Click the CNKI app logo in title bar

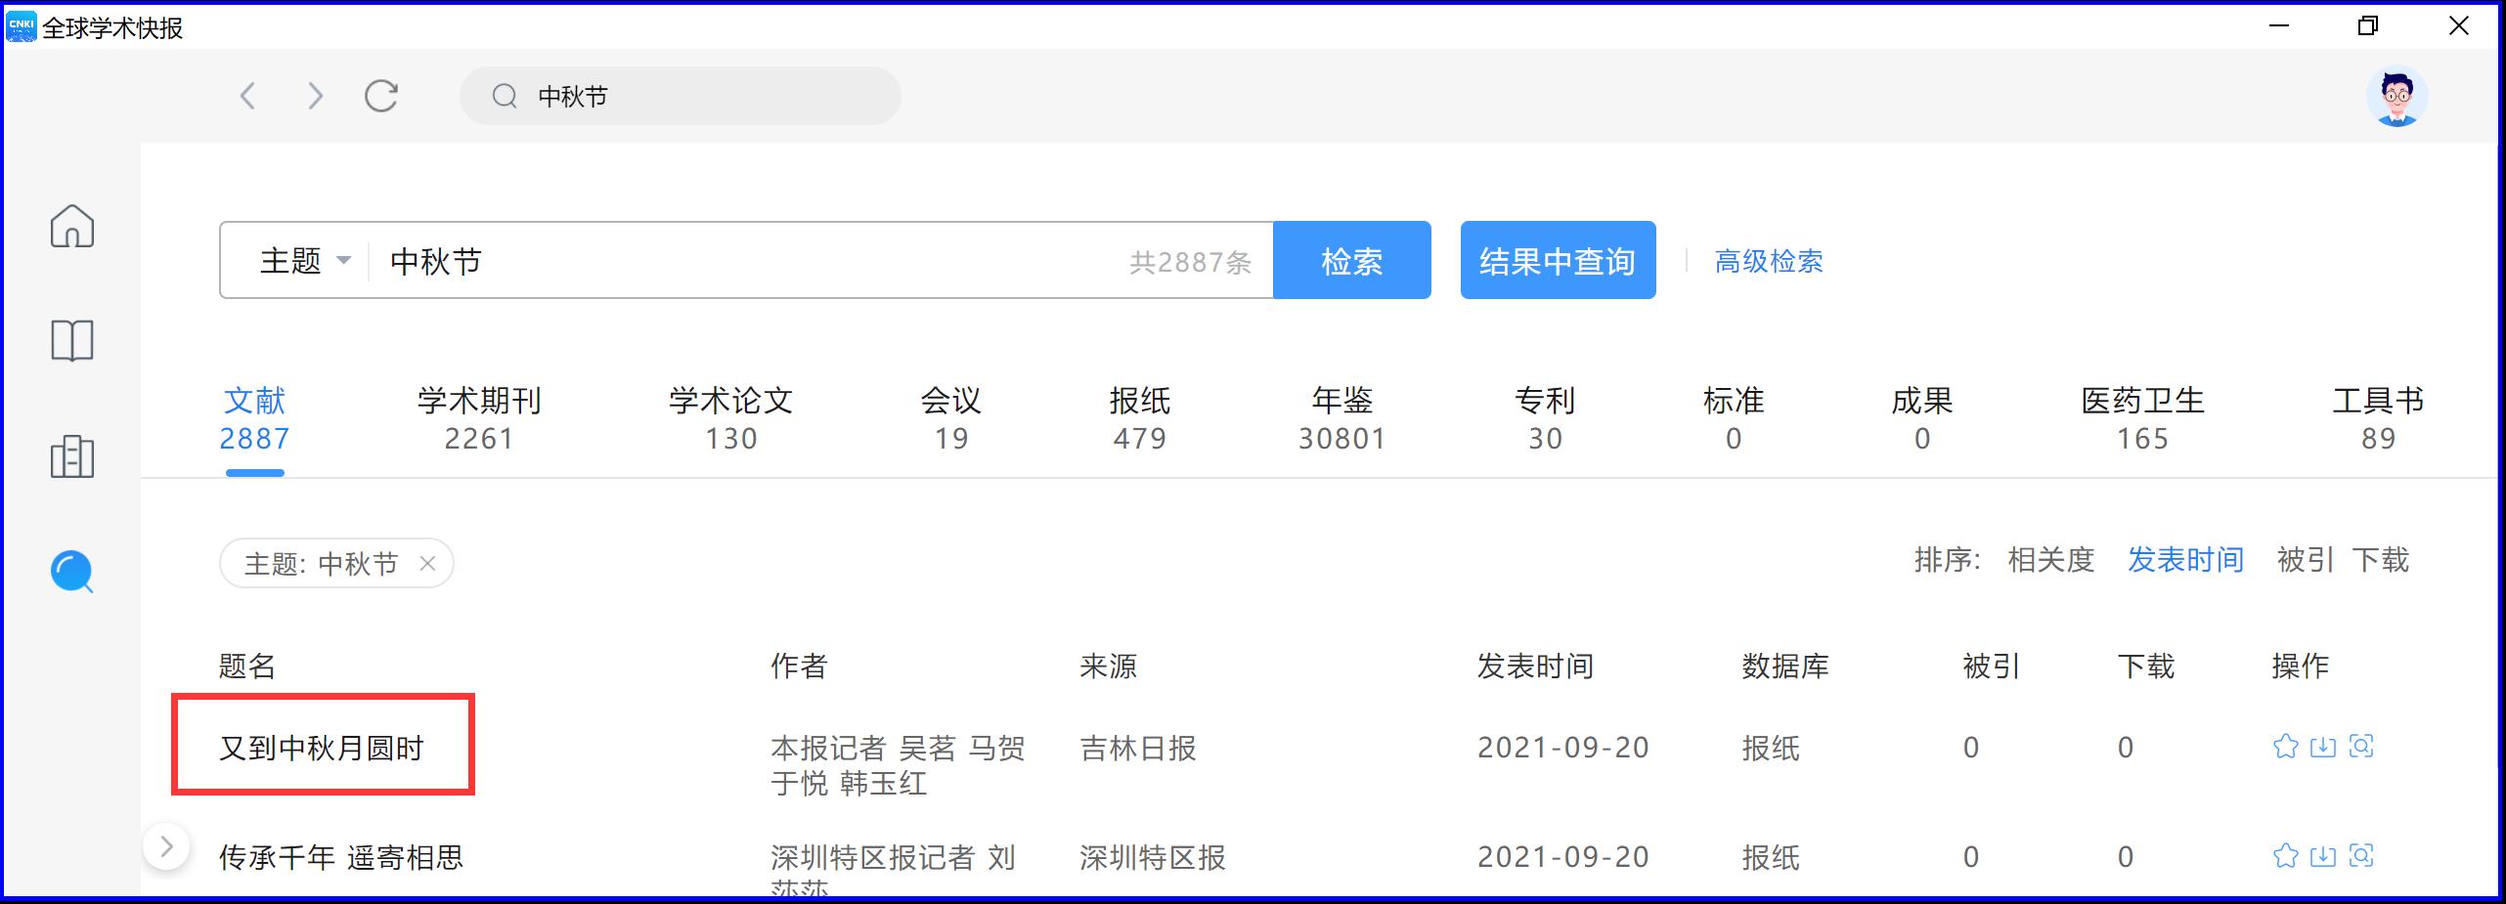21,26
